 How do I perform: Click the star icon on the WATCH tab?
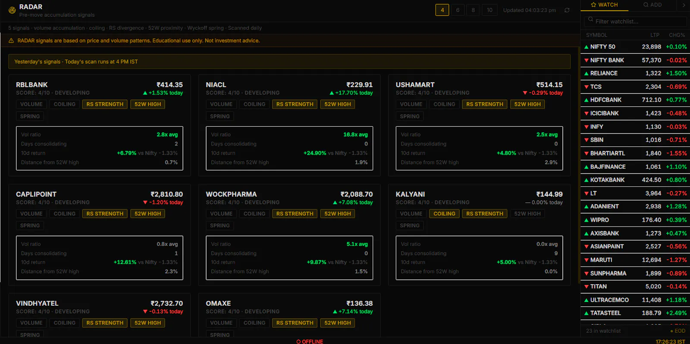pyautogui.click(x=594, y=5)
